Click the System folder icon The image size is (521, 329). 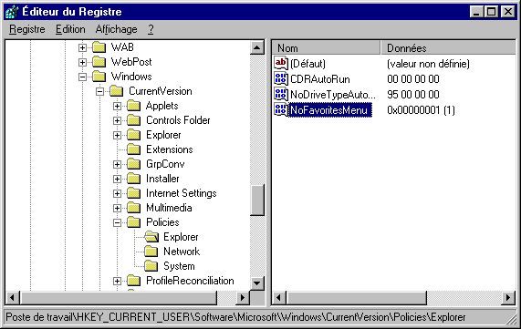[x=151, y=266]
